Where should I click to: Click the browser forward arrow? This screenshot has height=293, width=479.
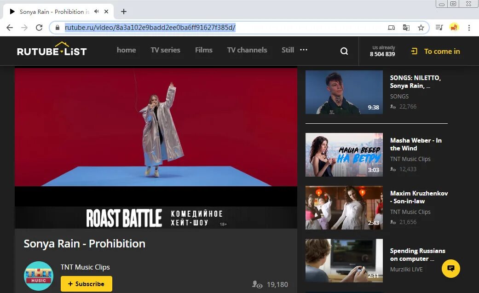click(24, 28)
